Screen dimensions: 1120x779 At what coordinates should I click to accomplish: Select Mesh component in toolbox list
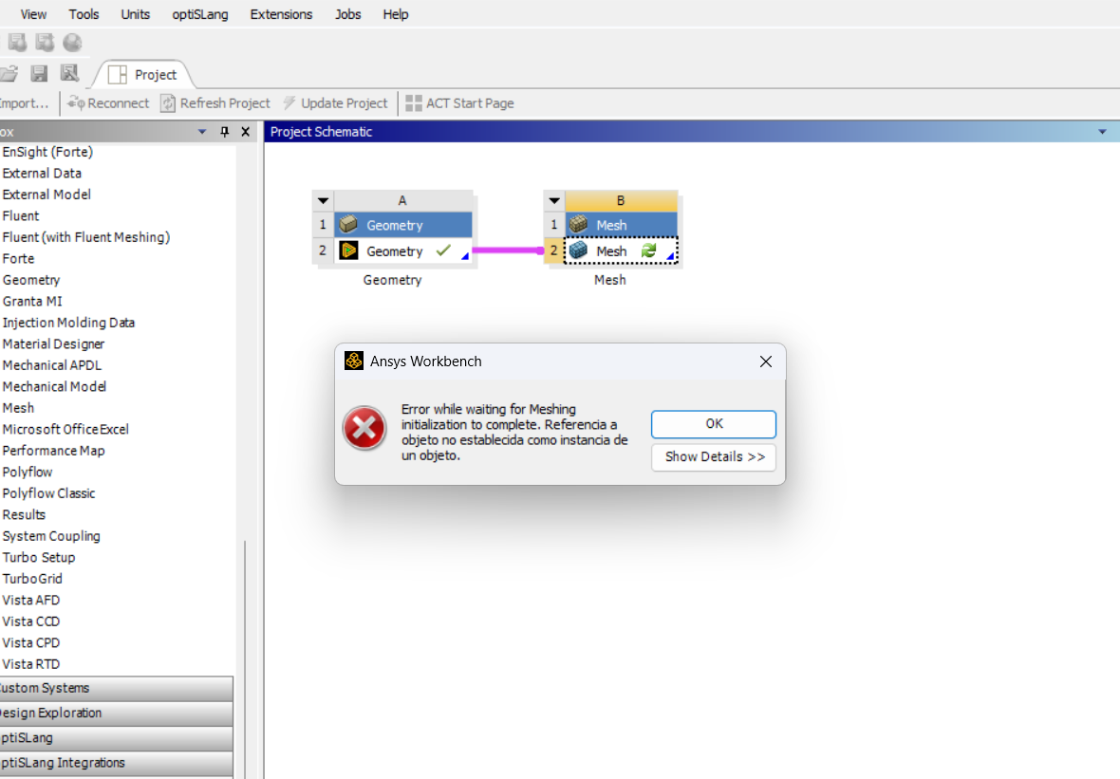click(x=18, y=408)
